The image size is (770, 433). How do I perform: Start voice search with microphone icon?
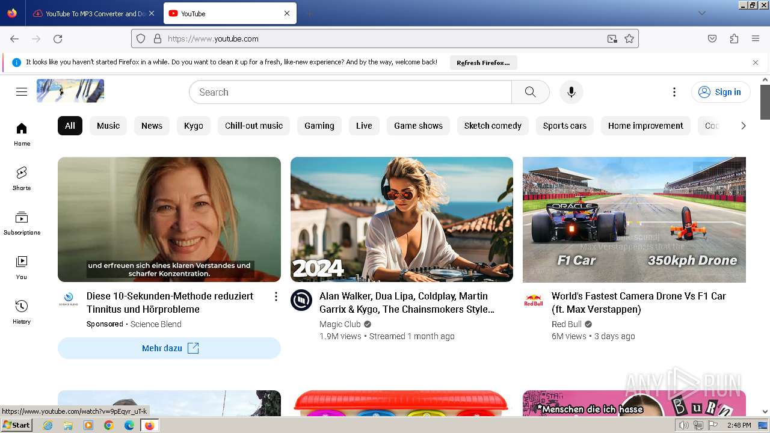(x=571, y=92)
